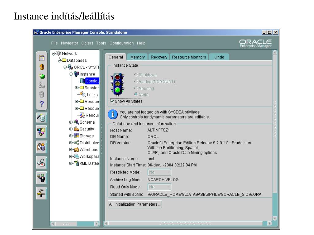The height and width of the screenshot is (235, 314).
Task: Click the XML Database icon in tree
Action: coord(76,163)
